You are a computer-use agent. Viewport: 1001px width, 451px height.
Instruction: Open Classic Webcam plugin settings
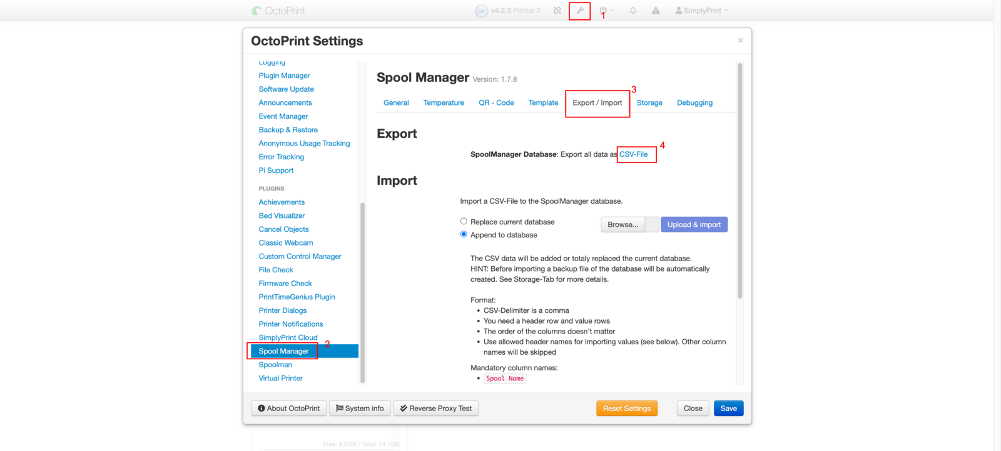coord(286,243)
